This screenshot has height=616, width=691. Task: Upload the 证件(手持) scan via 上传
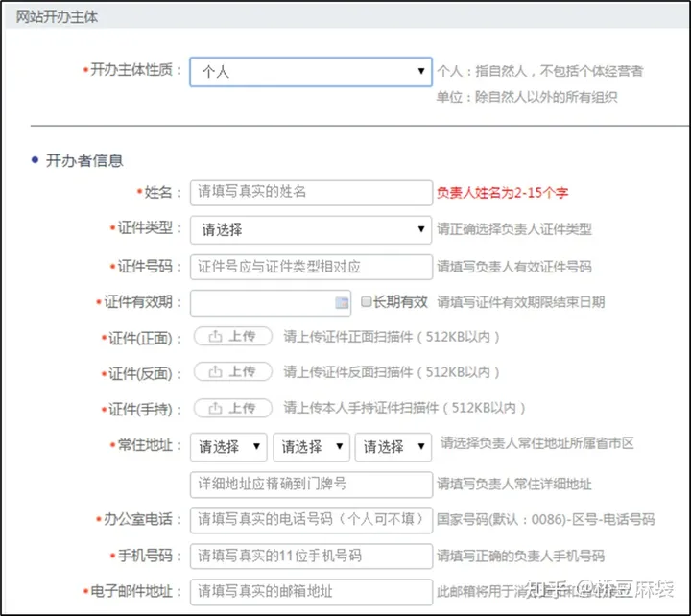point(233,408)
